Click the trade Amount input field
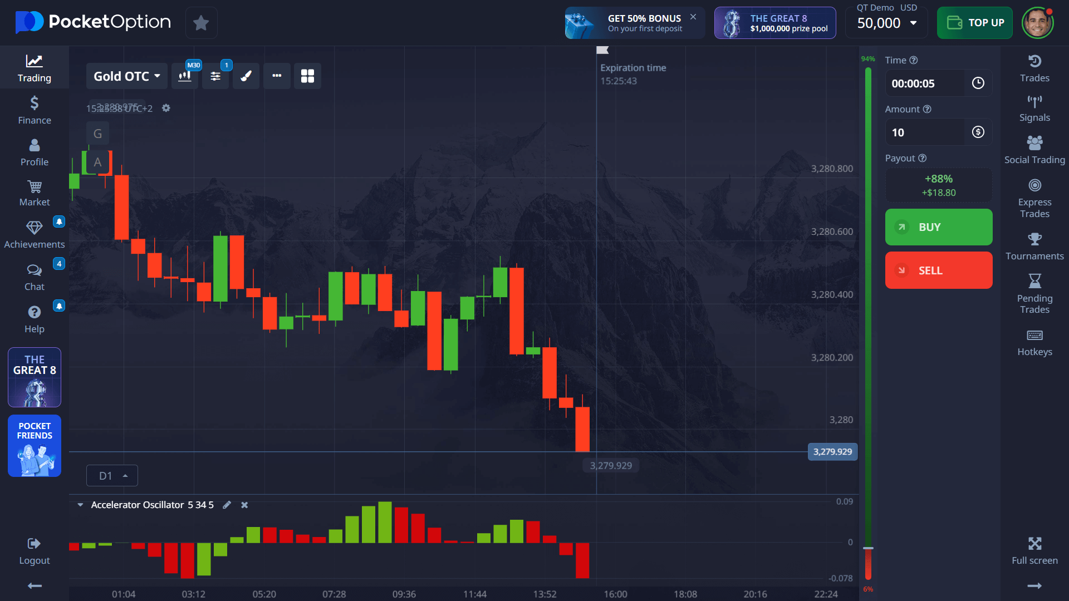Image resolution: width=1069 pixels, height=601 pixels. click(924, 132)
